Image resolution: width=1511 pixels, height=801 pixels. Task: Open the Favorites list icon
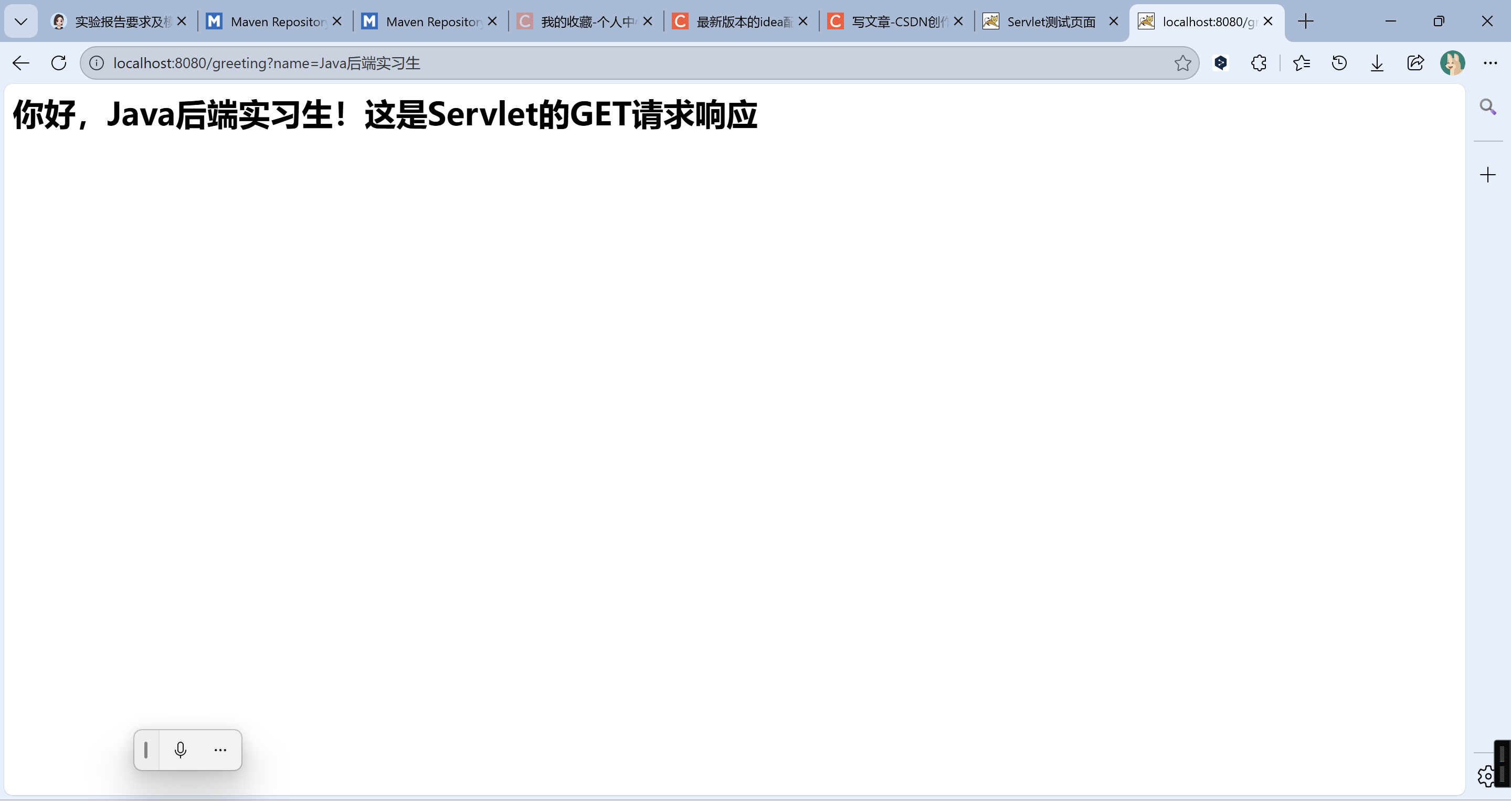[1301, 63]
